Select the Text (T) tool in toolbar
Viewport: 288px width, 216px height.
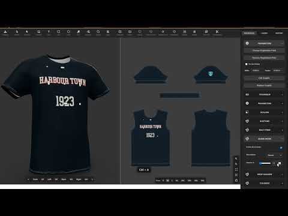click(49, 32)
